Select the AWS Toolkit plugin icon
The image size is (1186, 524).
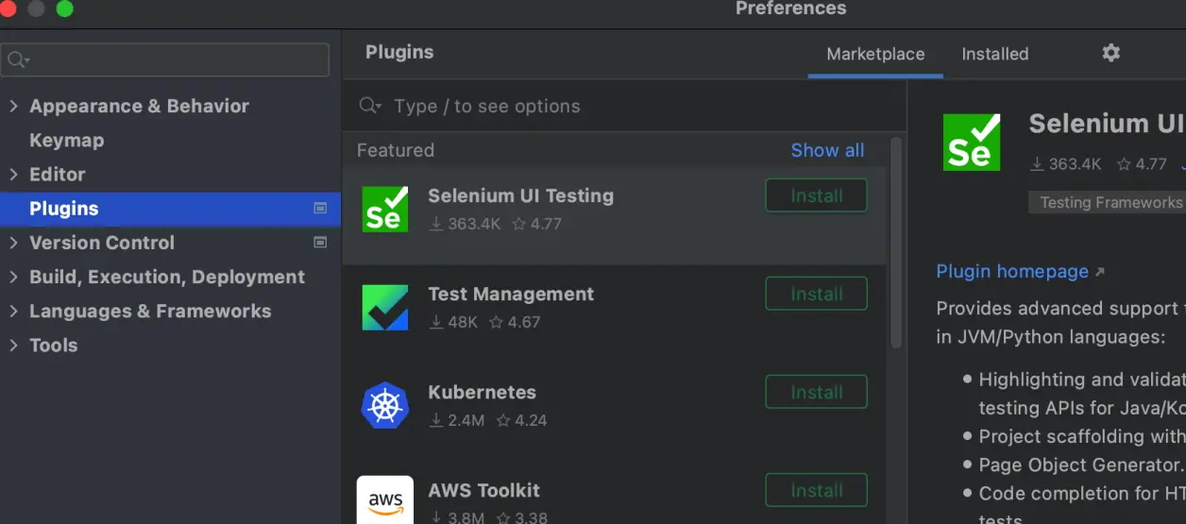385,499
